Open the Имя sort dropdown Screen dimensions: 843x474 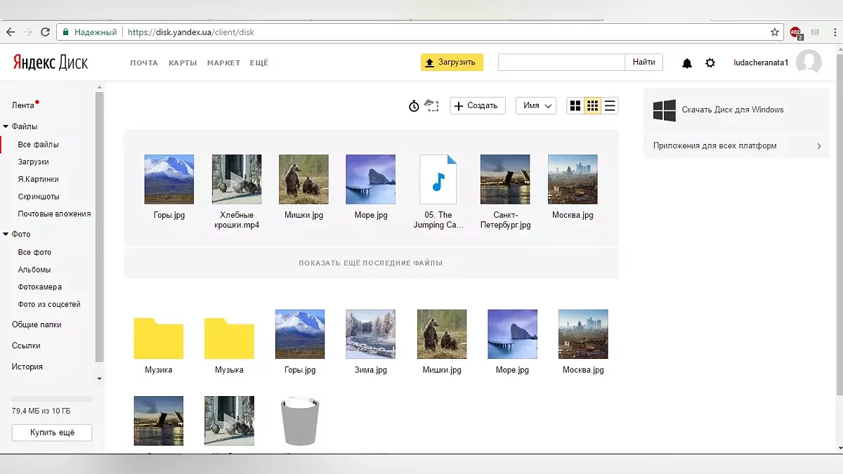(536, 106)
